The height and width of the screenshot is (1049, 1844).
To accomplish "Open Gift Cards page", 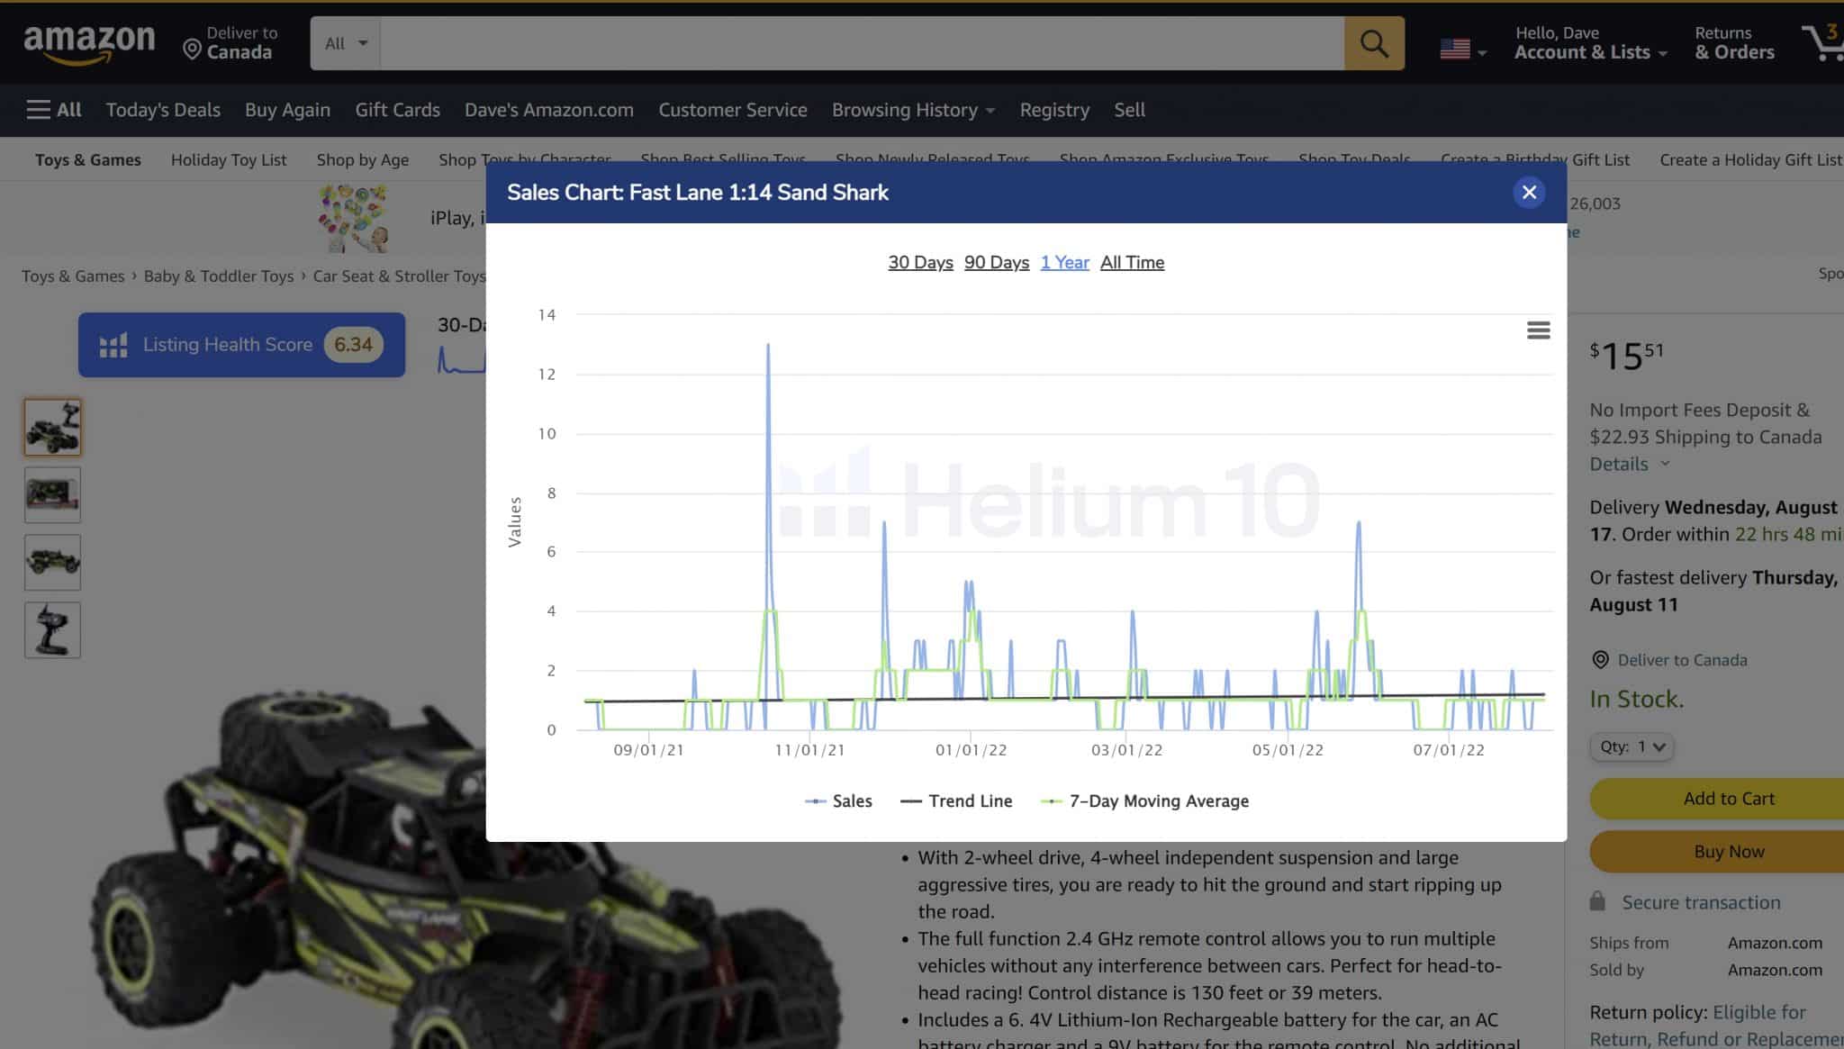I will [397, 110].
